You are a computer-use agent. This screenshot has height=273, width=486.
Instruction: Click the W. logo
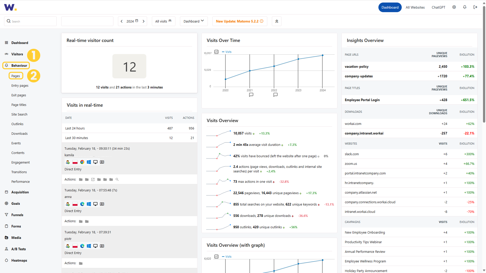pos(10,7)
